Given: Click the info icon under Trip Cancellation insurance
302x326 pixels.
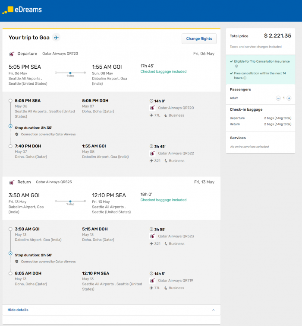Looking at the screenshot, I should point(236,66).
